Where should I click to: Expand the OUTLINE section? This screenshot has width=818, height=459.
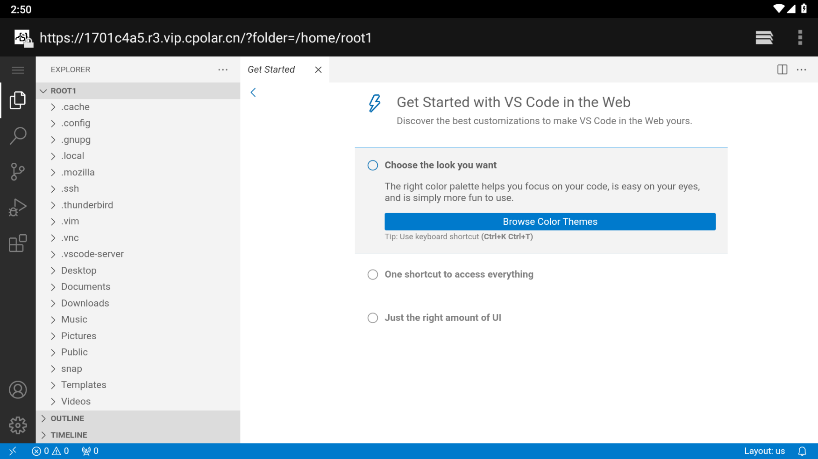click(67, 418)
